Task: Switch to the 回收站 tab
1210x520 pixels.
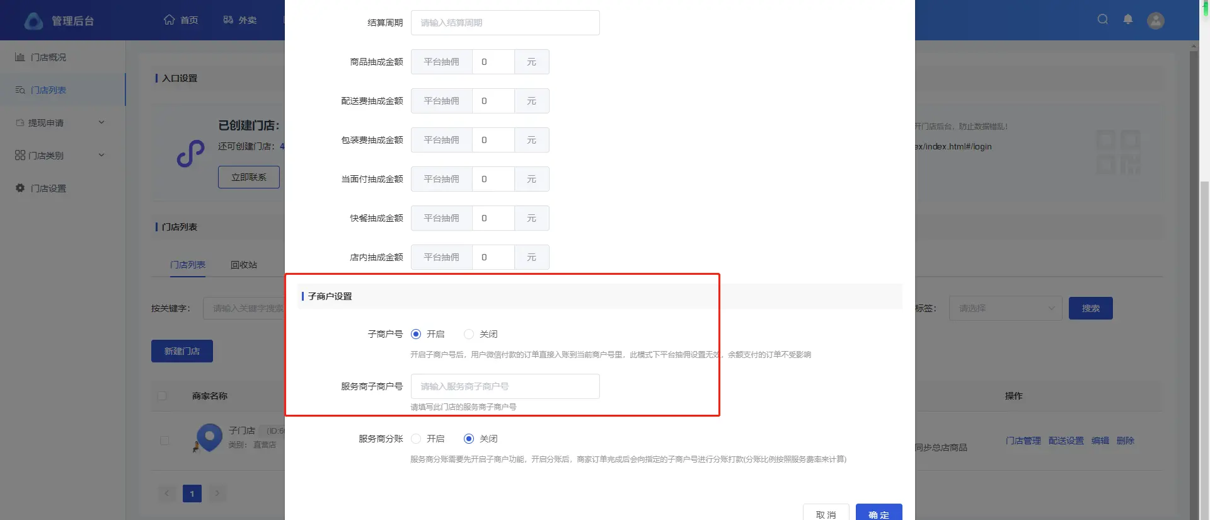Action: coord(244,265)
